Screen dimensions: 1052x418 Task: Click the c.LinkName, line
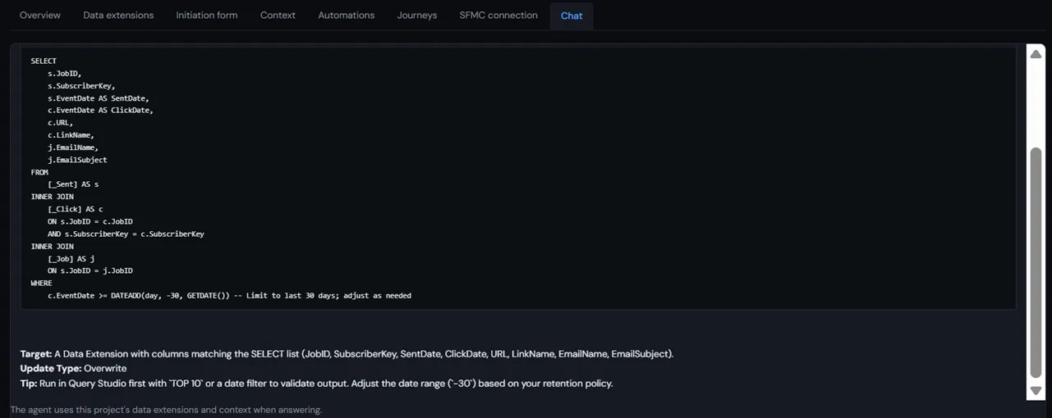(x=71, y=135)
